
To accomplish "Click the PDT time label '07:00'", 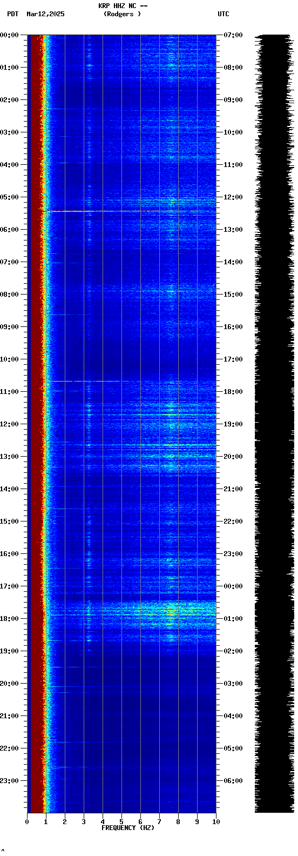I will pyautogui.click(x=9, y=262).
